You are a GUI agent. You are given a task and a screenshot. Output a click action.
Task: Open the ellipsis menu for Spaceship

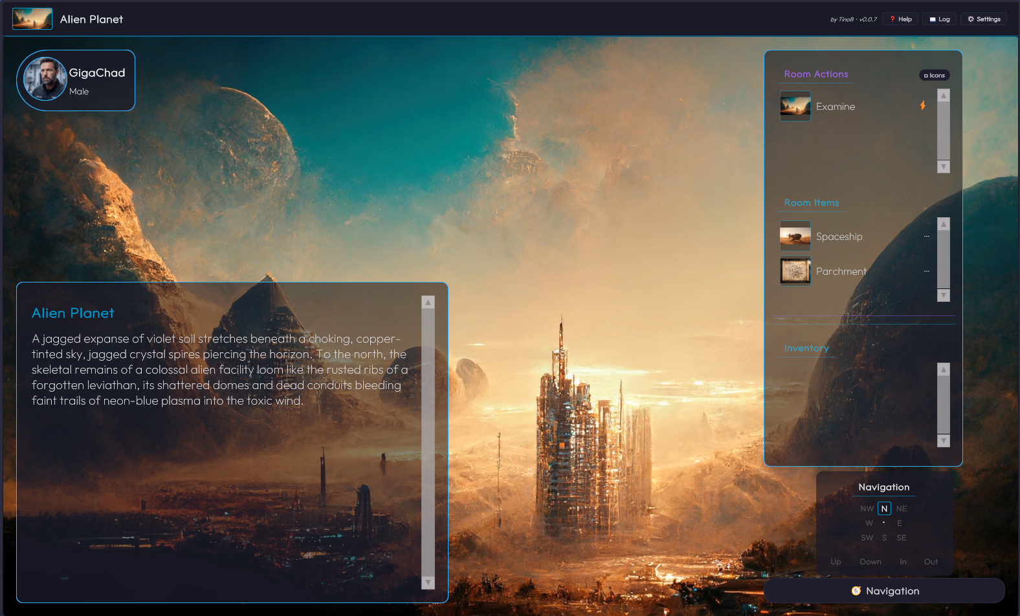927,237
